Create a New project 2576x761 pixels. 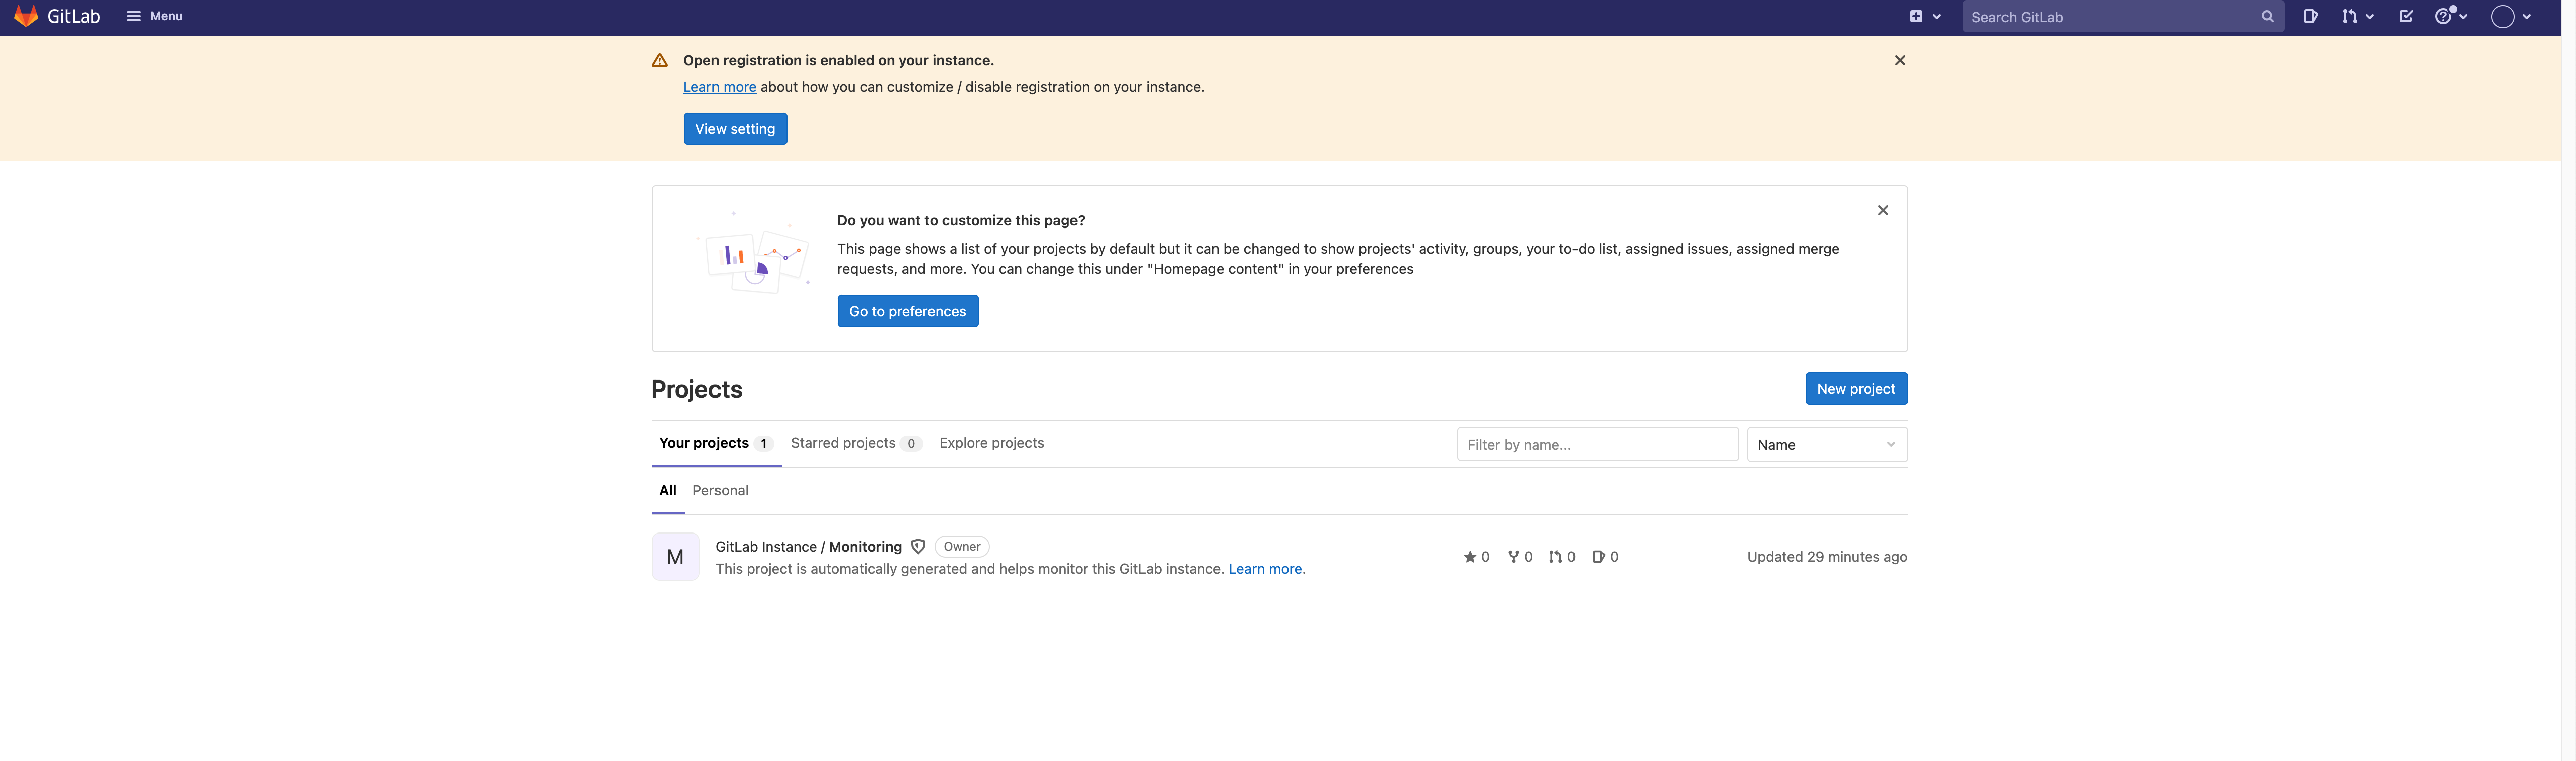tap(1855, 389)
